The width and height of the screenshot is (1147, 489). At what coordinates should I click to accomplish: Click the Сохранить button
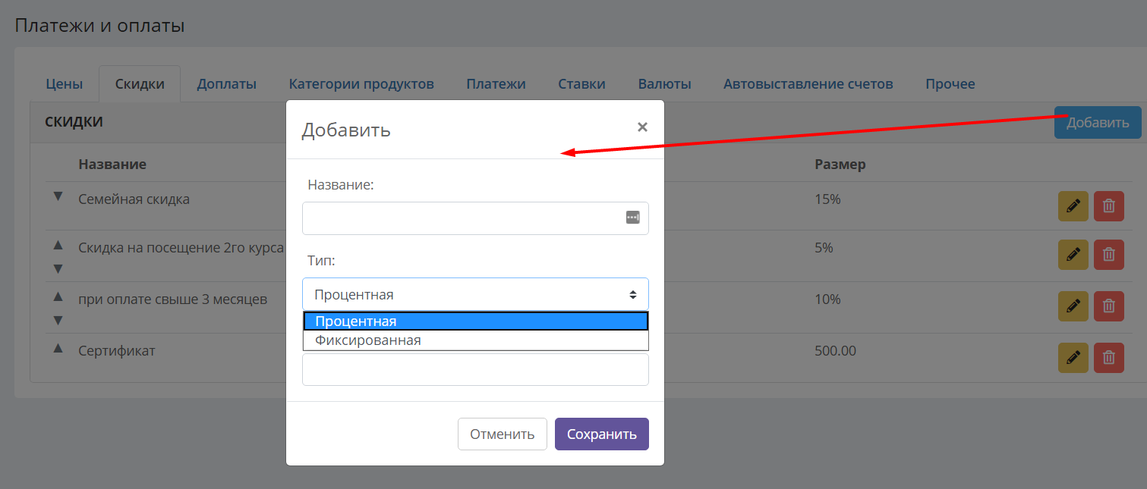[x=602, y=434]
